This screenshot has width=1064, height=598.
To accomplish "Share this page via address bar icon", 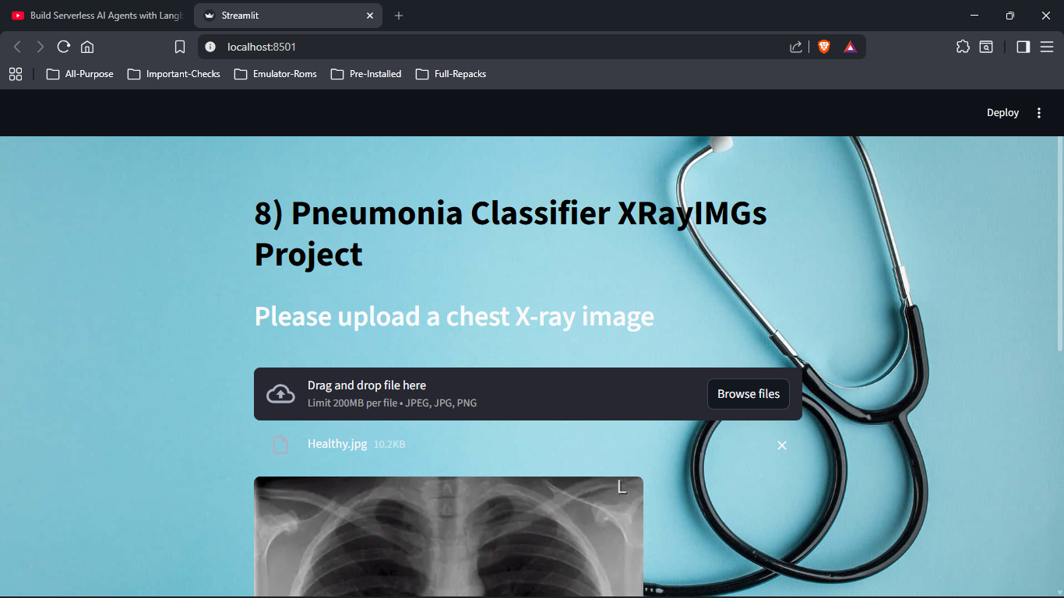I will tap(796, 47).
